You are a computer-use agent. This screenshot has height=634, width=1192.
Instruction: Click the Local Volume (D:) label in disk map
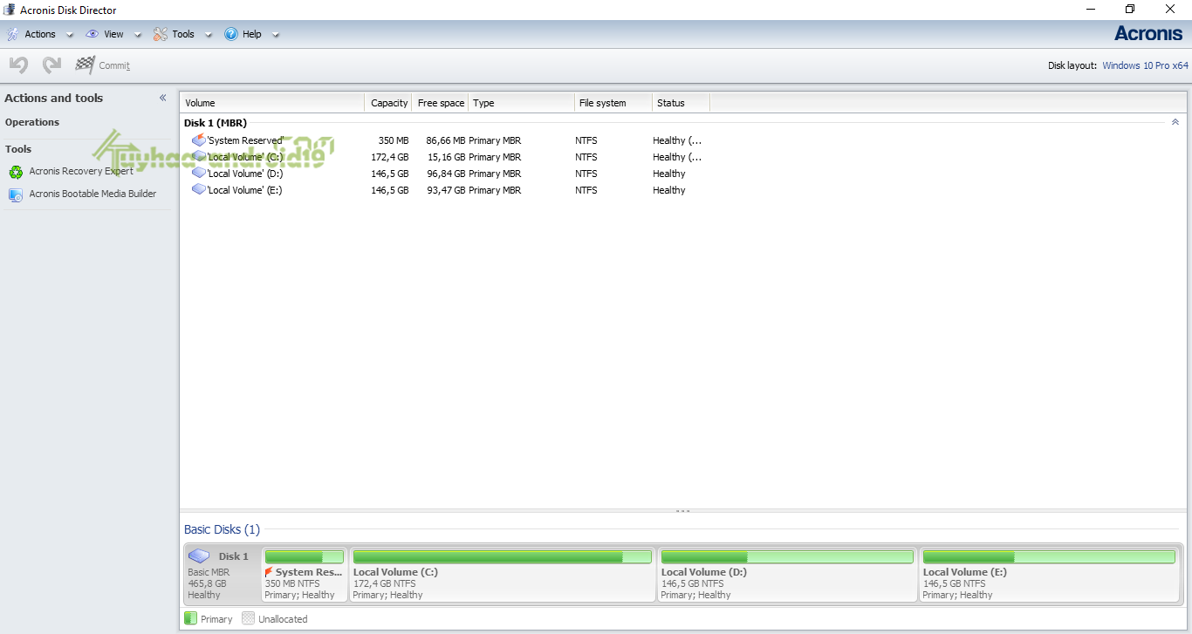coord(704,572)
